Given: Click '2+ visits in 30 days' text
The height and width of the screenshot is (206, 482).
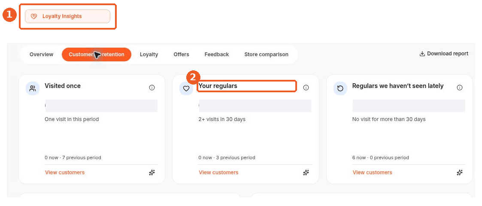Looking at the screenshot, I should click(x=222, y=119).
